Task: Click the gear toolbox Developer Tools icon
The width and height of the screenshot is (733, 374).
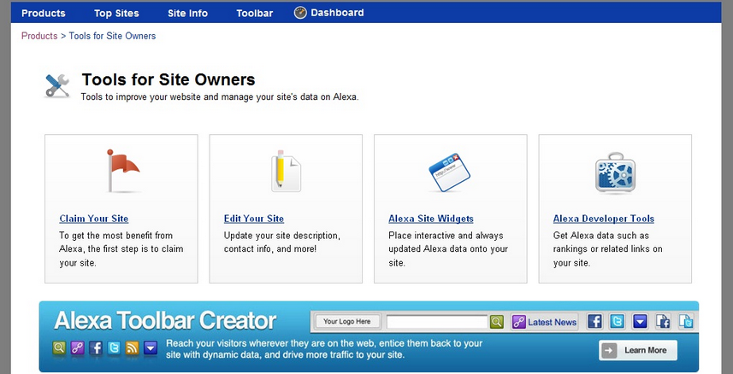Action: pyautogui.click(x=615, y=172)
